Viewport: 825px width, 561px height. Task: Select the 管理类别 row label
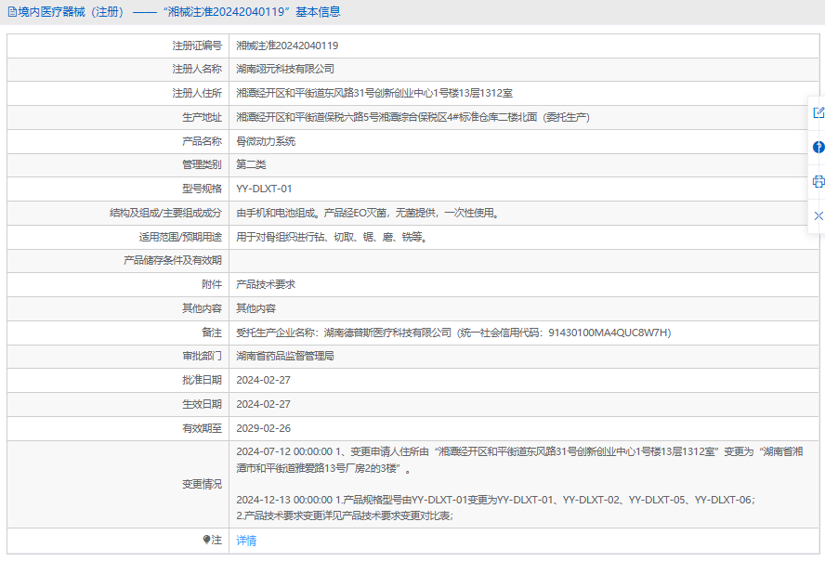(202, 164)
